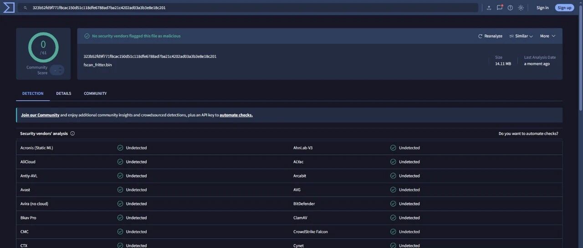The width and height of the screenshot is (583, 248).
Task: Open the help question mark icon
Action: click(x=510, y=8)
